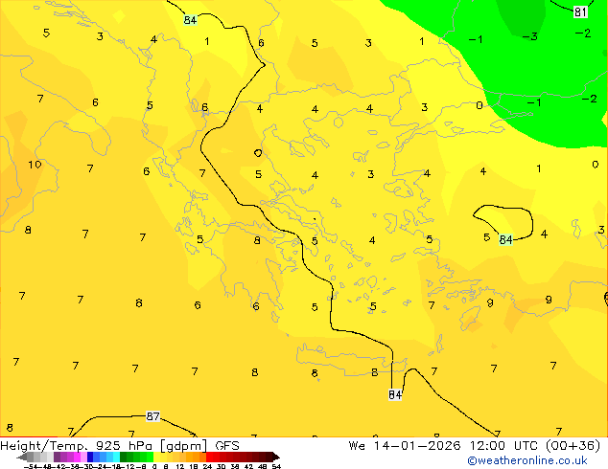
Task: Click the '-54' legend scale label
Action: [x=31, y=466]
